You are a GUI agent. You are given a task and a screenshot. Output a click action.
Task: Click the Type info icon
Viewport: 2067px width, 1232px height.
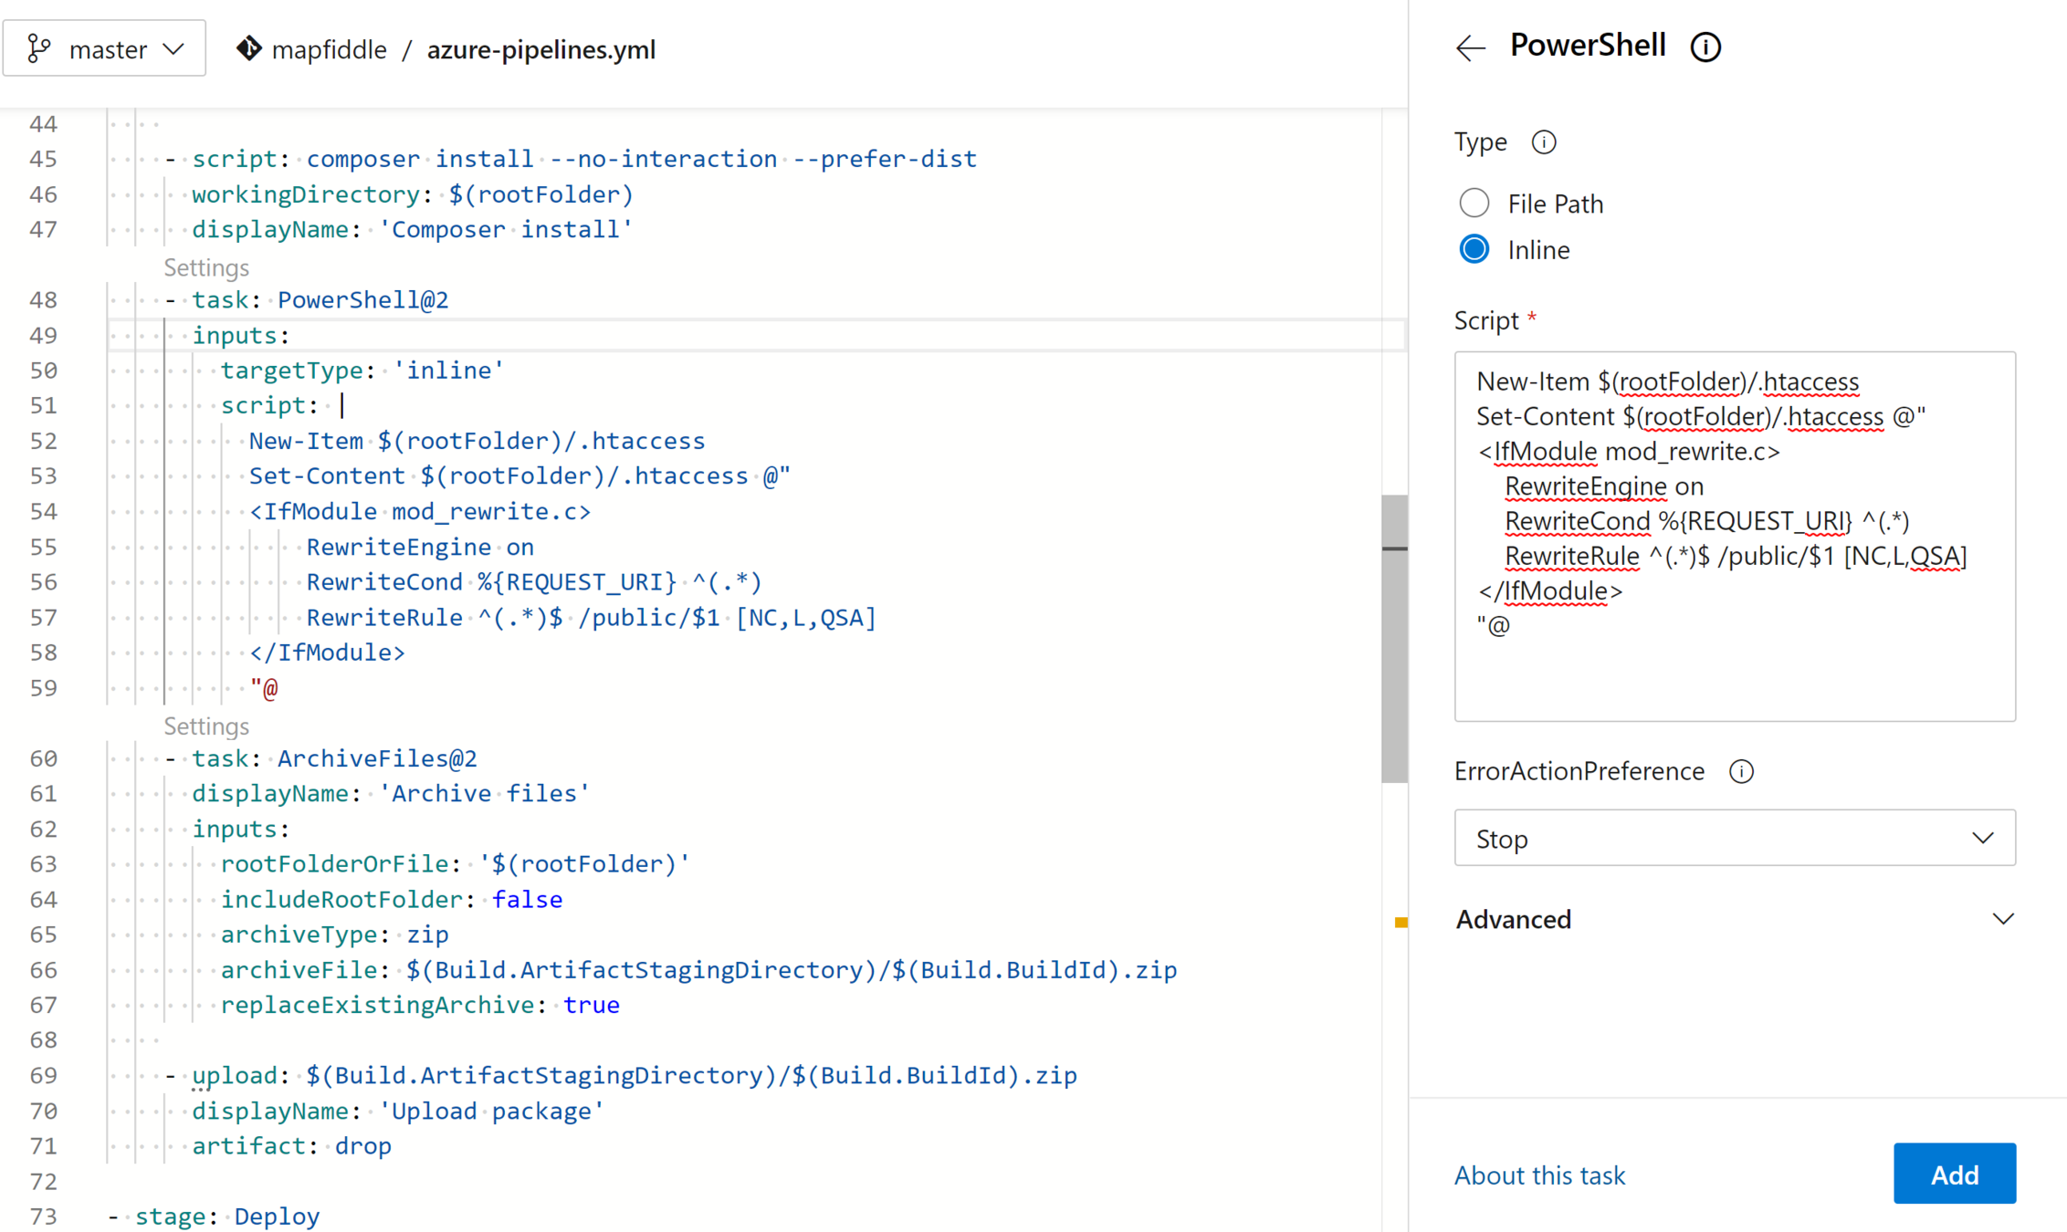pos(1544,142)
